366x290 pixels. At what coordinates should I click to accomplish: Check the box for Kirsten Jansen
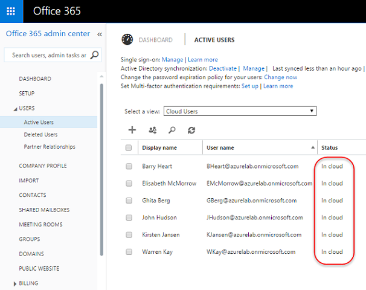click(x=129, y=234)
